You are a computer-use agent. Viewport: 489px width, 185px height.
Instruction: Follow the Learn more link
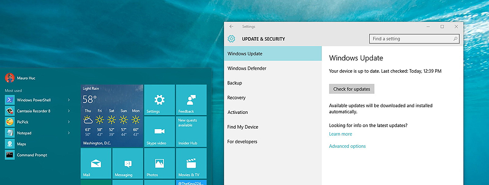point(341,134)
